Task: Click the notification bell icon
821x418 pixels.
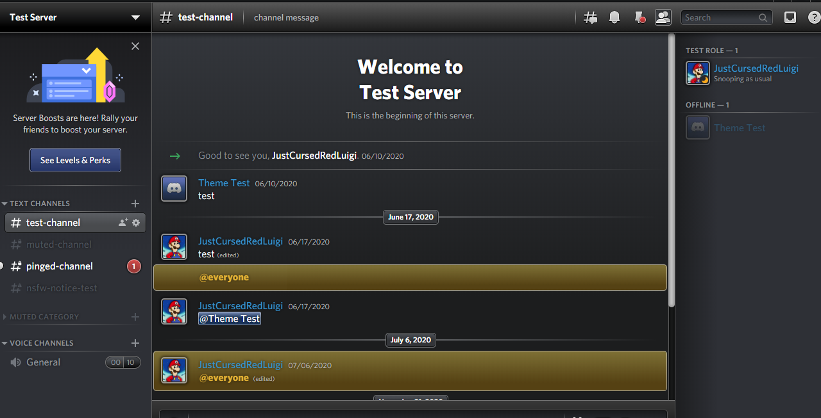Action: point(614,18)
